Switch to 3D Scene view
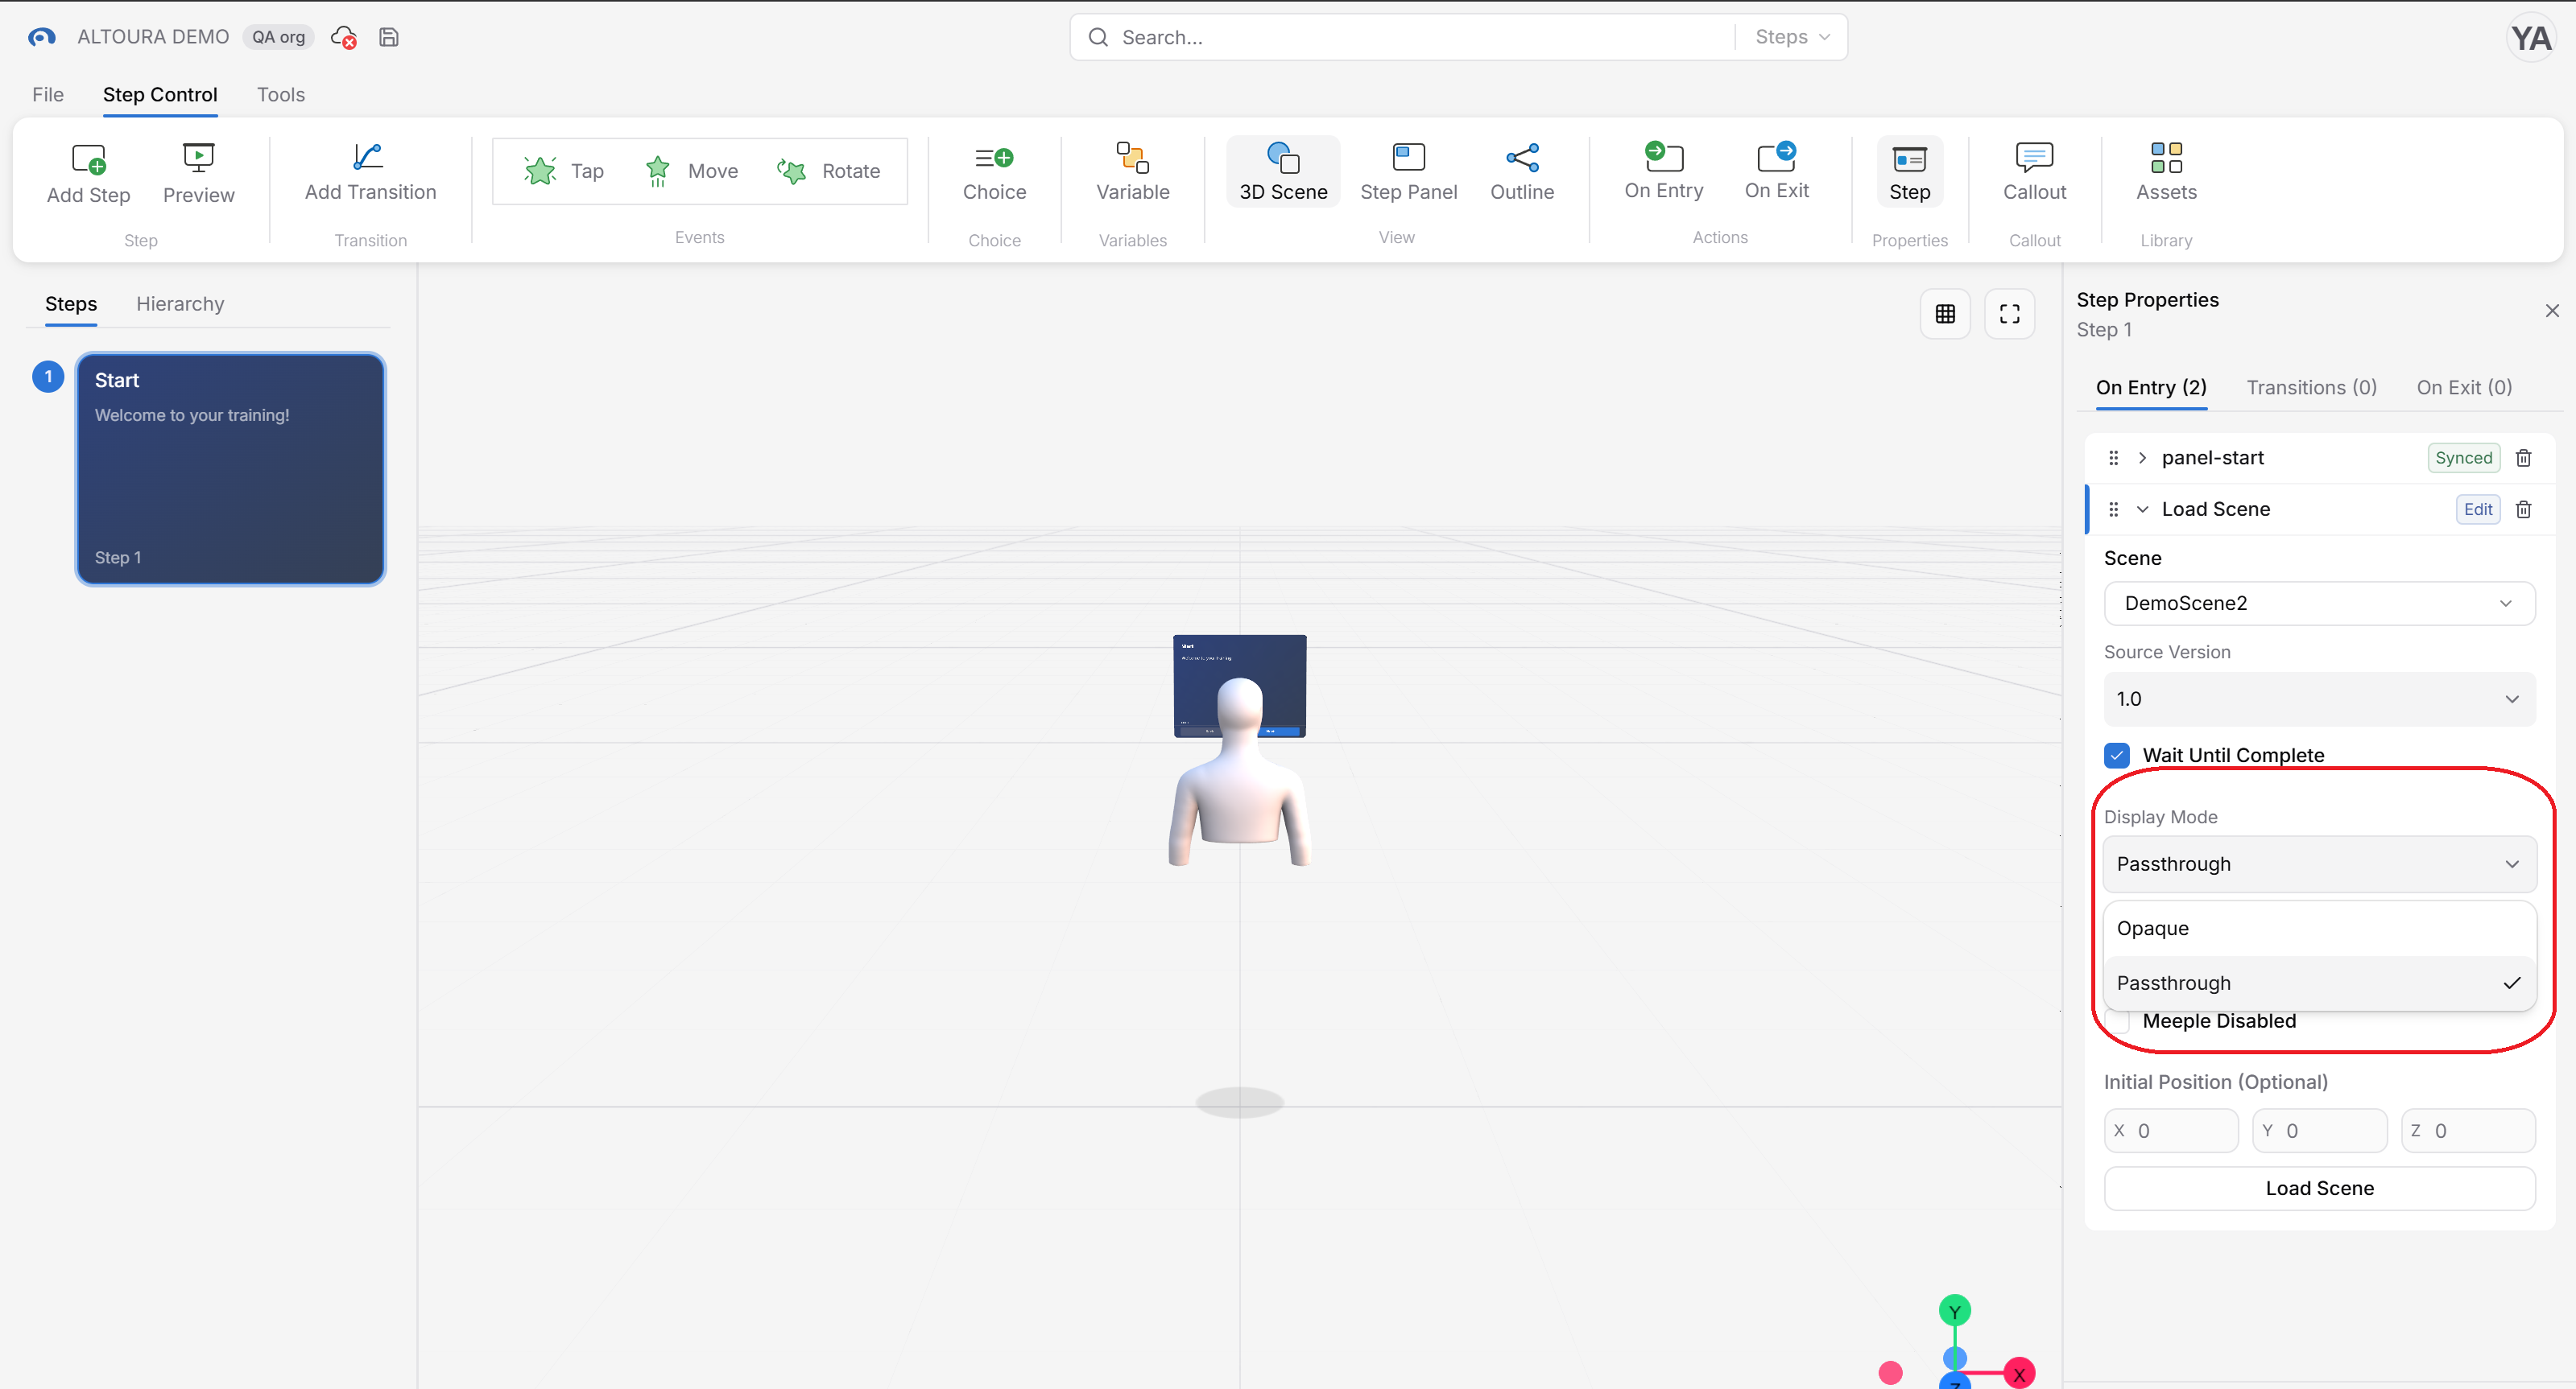 1283,172
